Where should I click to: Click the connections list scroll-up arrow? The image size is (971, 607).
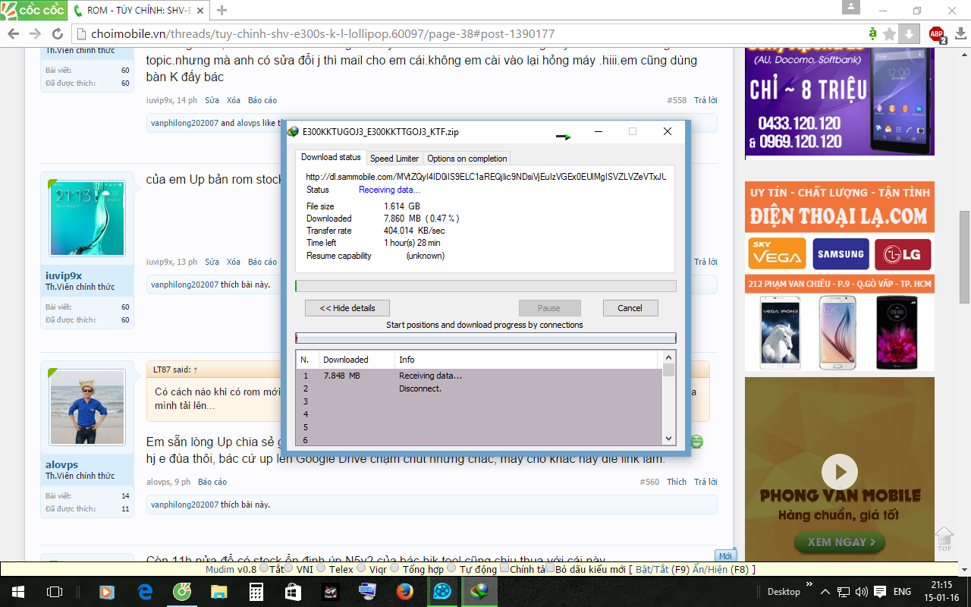tap(668, 357)
